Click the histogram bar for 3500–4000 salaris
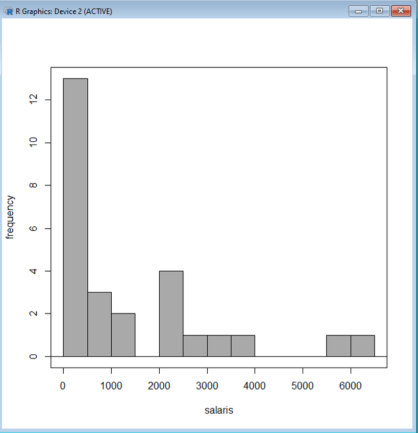418x433 pixels. (x=243, y=346)
